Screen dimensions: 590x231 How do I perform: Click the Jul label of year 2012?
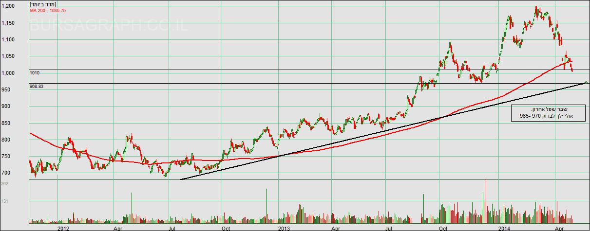(x=171, y=228)
